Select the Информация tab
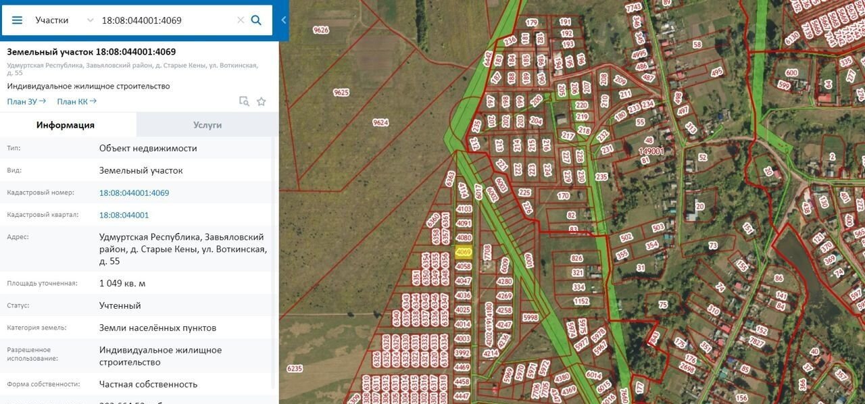865x404 pixels. coord(66,125)
